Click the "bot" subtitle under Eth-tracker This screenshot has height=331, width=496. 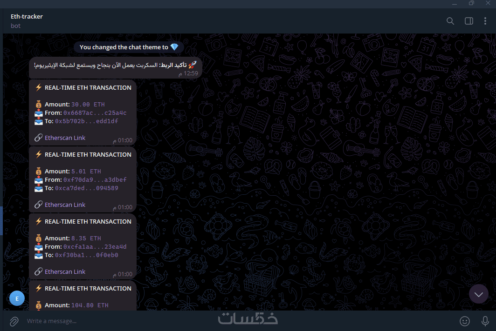click(15, 26)
